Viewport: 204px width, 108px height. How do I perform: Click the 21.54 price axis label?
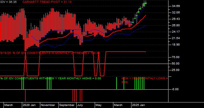tap(176, 38)
